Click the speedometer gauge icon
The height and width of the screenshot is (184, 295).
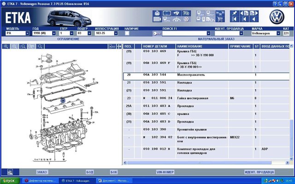[x=177, y=19]
